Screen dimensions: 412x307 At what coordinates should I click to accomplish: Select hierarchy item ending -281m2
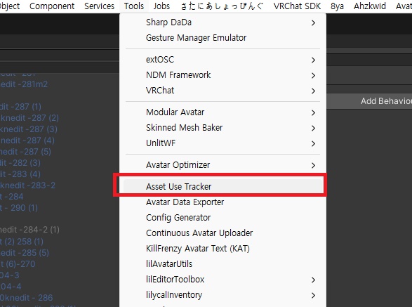click(24, 84)
